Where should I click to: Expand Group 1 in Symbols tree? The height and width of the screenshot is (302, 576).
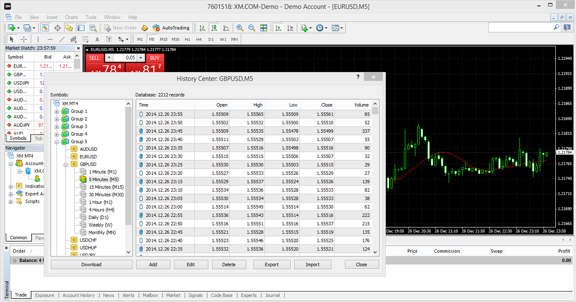click(x=57, y=112)
